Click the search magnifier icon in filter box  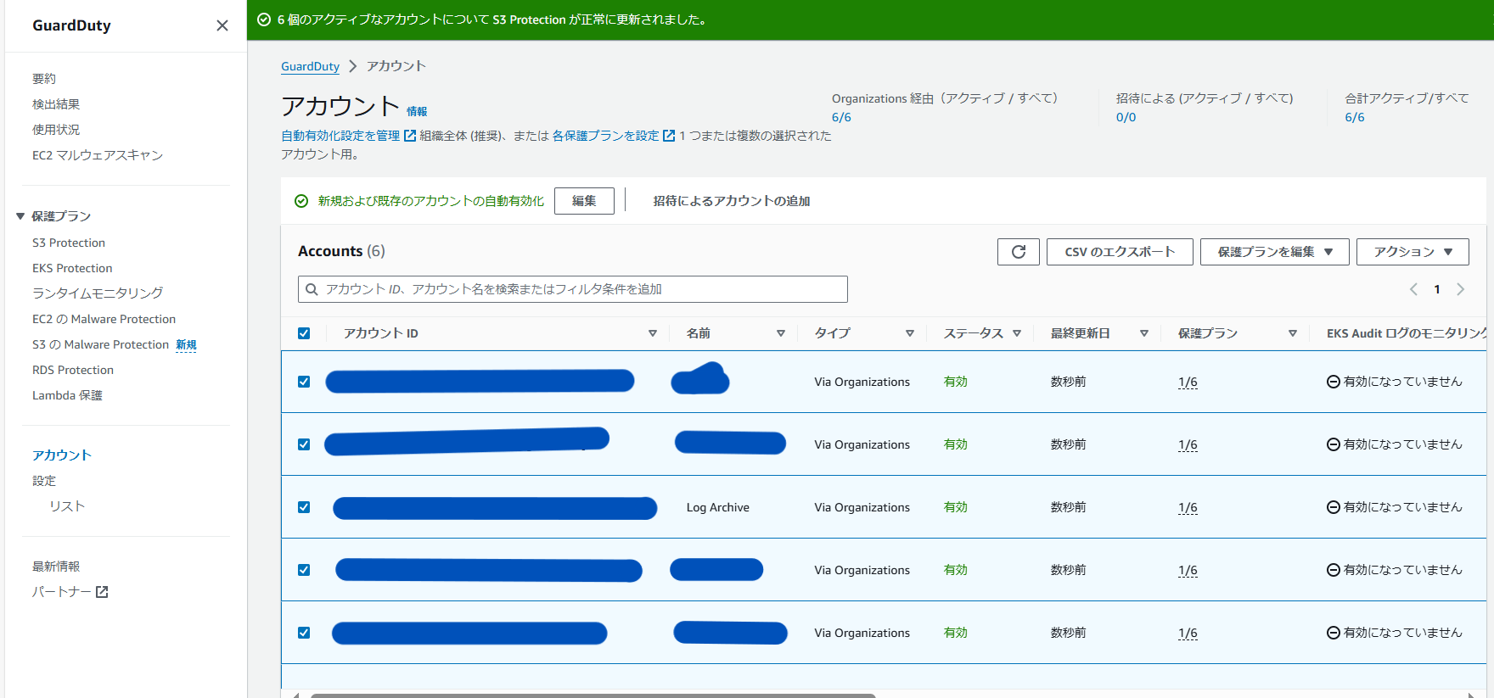(312, 289)
